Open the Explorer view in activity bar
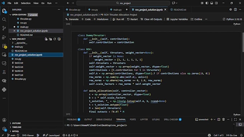This screenshot has width=244, height=137. pyautogui.click(x=4, y=11)
